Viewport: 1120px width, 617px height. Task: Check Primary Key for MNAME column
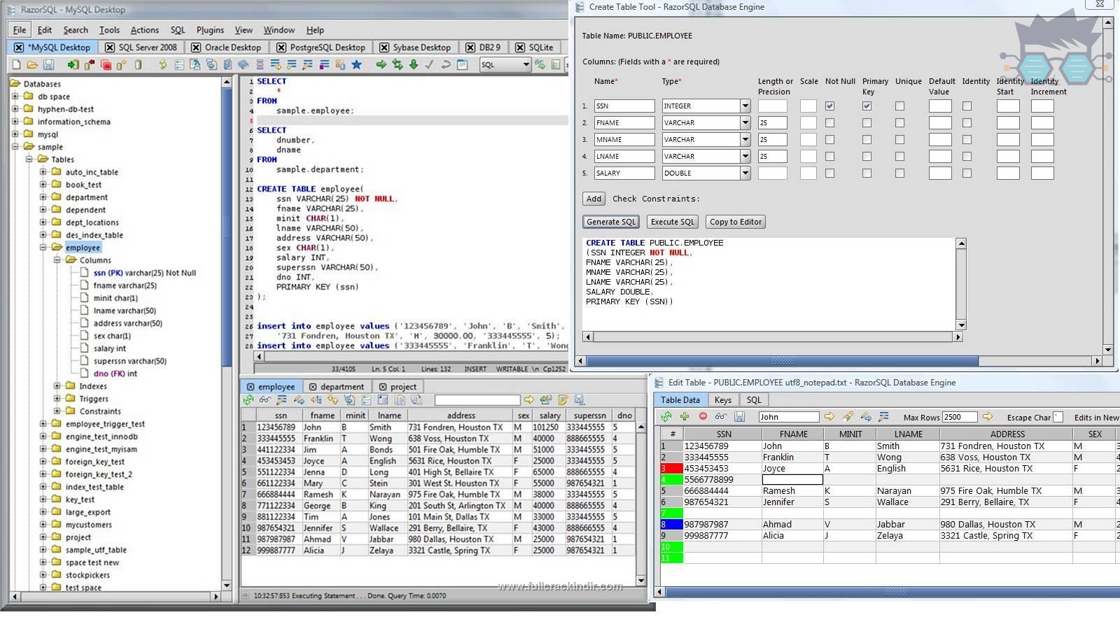(867, 140)
